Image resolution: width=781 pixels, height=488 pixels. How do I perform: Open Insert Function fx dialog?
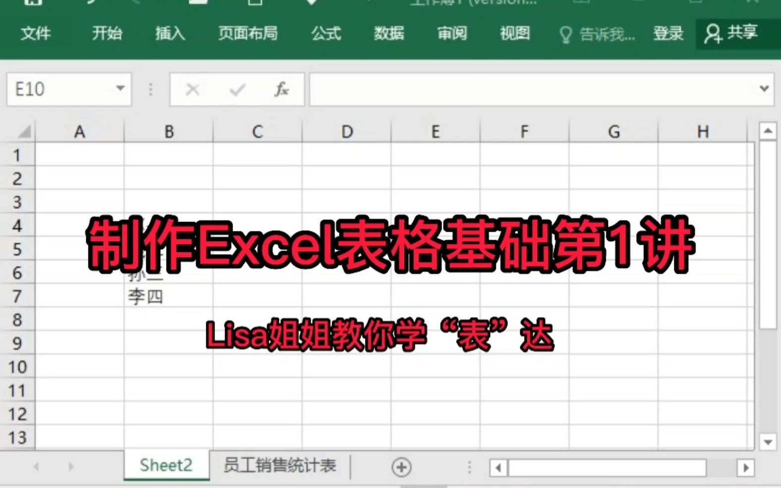281,89
